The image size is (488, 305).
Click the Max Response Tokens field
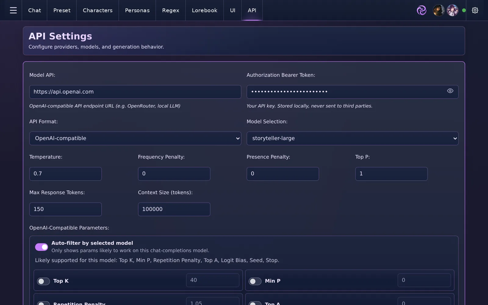tap(66, 209)
